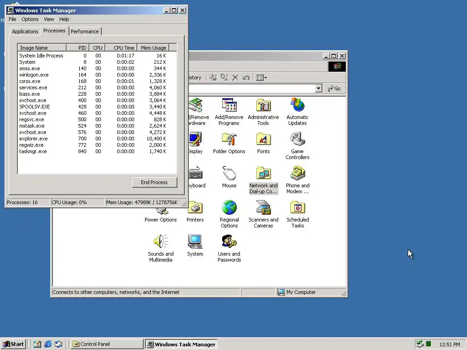Select the Automatic Updates icon

[x=297, y=112]
